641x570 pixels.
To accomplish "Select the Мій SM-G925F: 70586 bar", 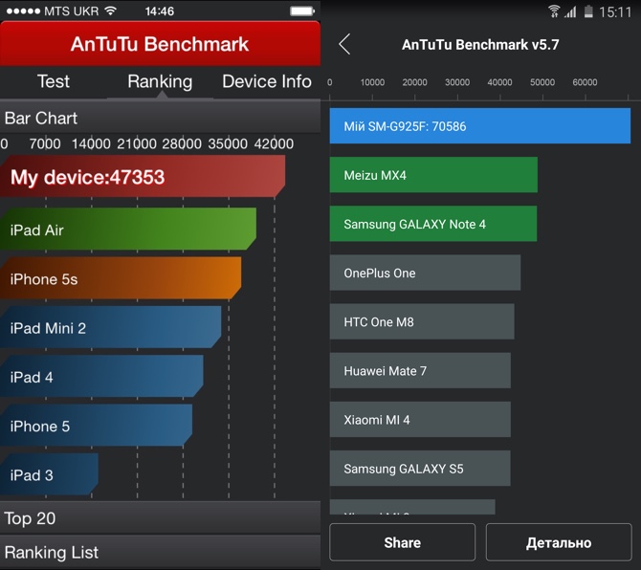I will (x=480, y=126).
